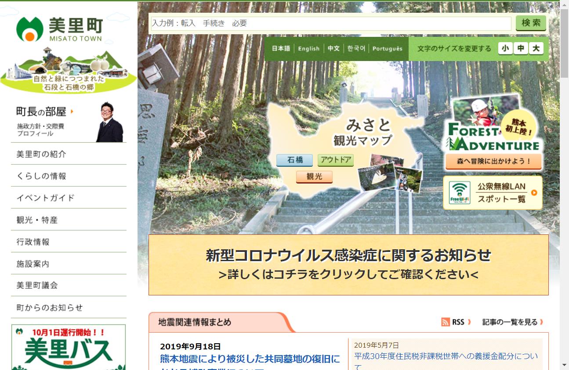The width and height of the screenshot is (569, 370).
Task: Open 記事の一覧を見る article list
Action: click(512, 322)
